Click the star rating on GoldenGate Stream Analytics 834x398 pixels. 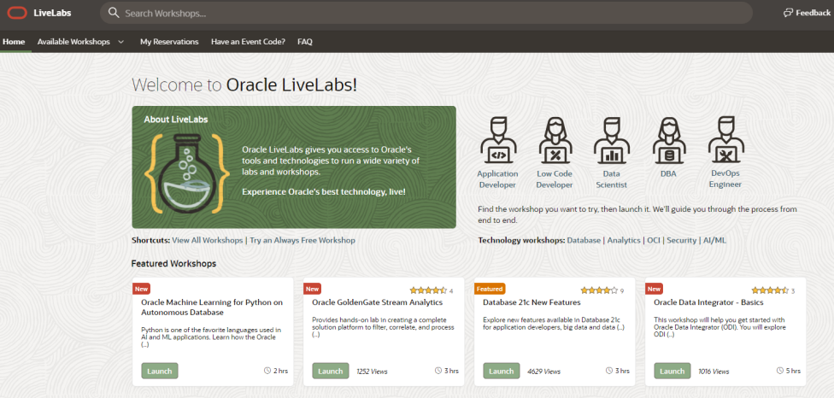pos(428,290)
